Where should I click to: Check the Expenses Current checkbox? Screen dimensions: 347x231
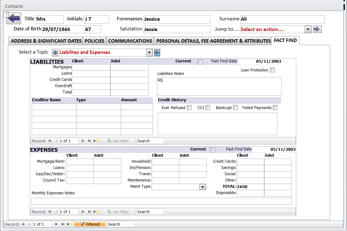(x=213, y=150)
